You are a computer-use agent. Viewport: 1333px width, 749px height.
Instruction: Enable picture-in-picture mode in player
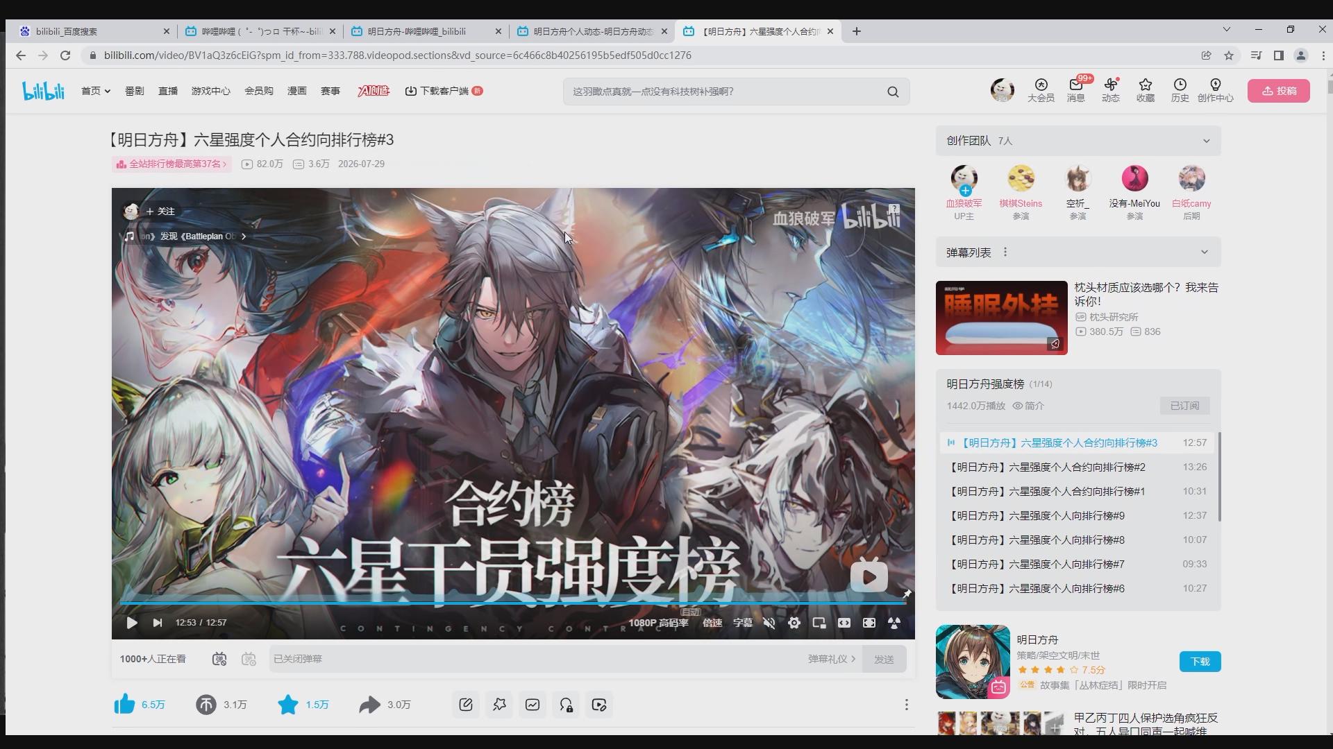[819, 623]
